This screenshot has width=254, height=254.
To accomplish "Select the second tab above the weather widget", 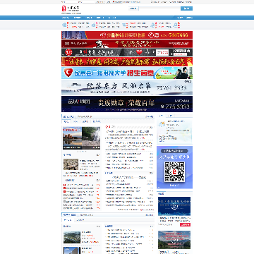I will point(171,116).
